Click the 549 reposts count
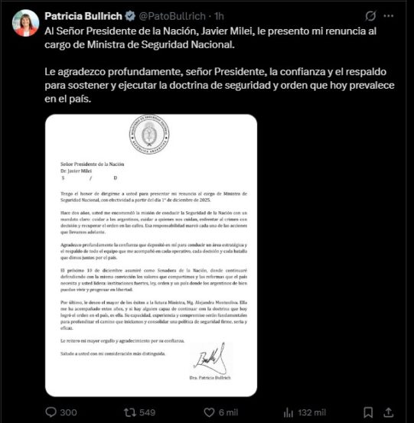Screen dimensions: 414x423 pos(148,412)
